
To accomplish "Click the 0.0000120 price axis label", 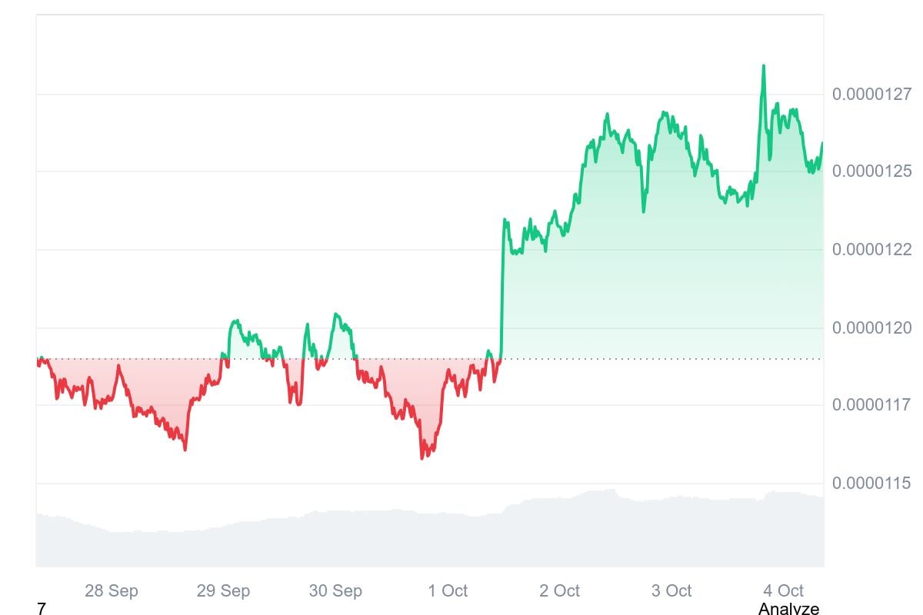I will [871, 328].
